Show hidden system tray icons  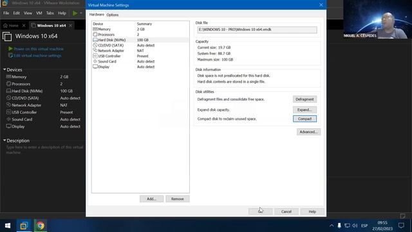pyautogui.click(x=332, y=226)
